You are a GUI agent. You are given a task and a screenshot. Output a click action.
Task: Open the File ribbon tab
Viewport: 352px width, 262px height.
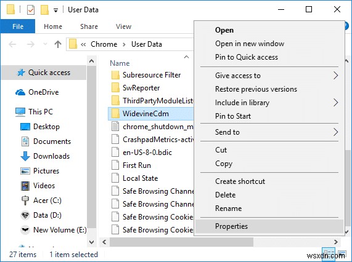coord(18,26)
